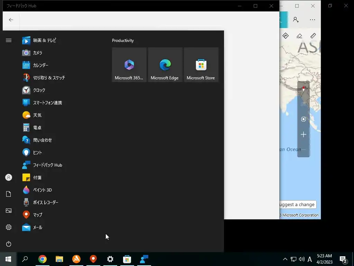Open the 天気 weather app
The height and width of the screenshot is (266, 354).
pos(61,115)
